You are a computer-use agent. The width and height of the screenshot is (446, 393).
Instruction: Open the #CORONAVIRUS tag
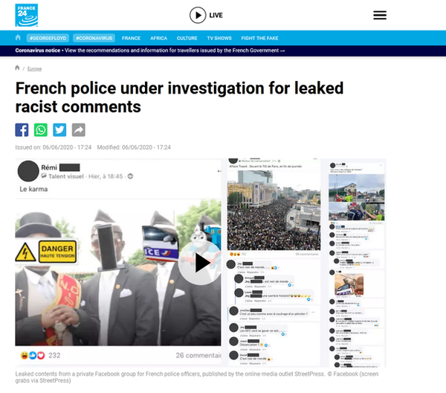pyautogui.click(x=94, y=38)
